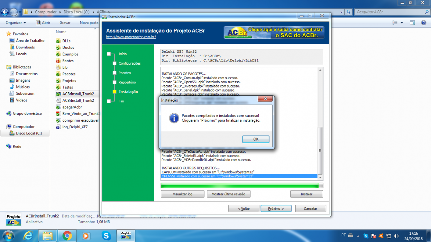Open Google Chrome from taskbar

pyautogui.click(x=67, y=236)
